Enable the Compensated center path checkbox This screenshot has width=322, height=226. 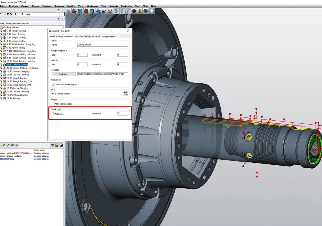pos(53,84)
